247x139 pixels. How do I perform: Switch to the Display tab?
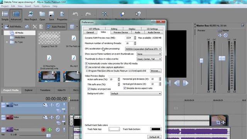[x=132, y=29]
